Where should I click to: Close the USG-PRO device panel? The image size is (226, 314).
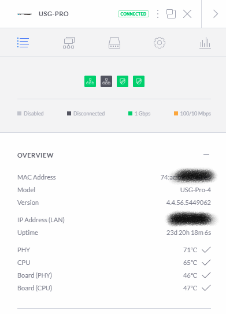tap(187, 14)
